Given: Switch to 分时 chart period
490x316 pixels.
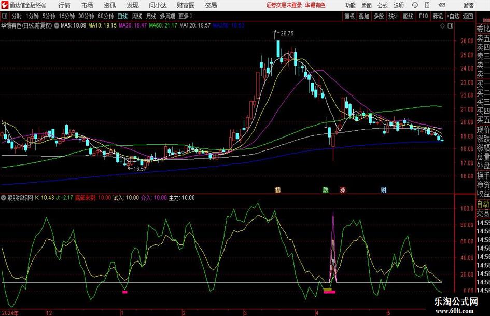Looking at the screenshot, I should tap(17, 16).
